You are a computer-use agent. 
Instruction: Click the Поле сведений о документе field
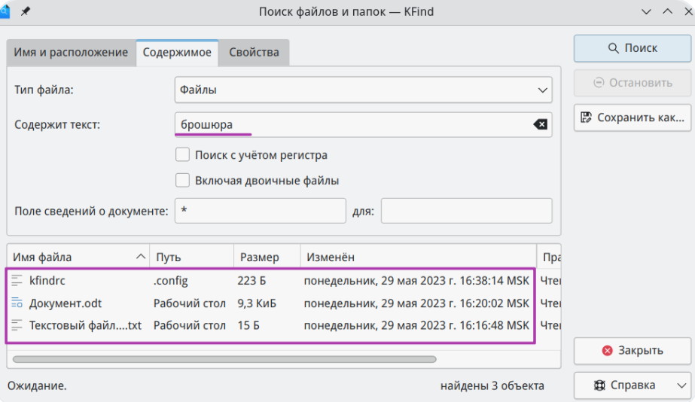(260, 212)
